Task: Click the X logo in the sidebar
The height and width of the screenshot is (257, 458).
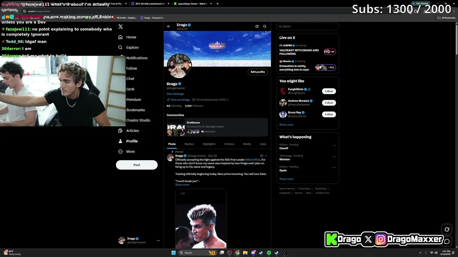Action: [x=121, y=27]
